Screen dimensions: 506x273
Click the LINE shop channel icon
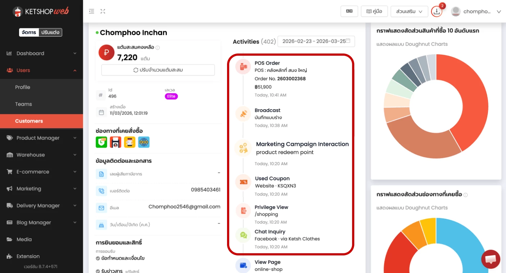(x=101, y=142)
